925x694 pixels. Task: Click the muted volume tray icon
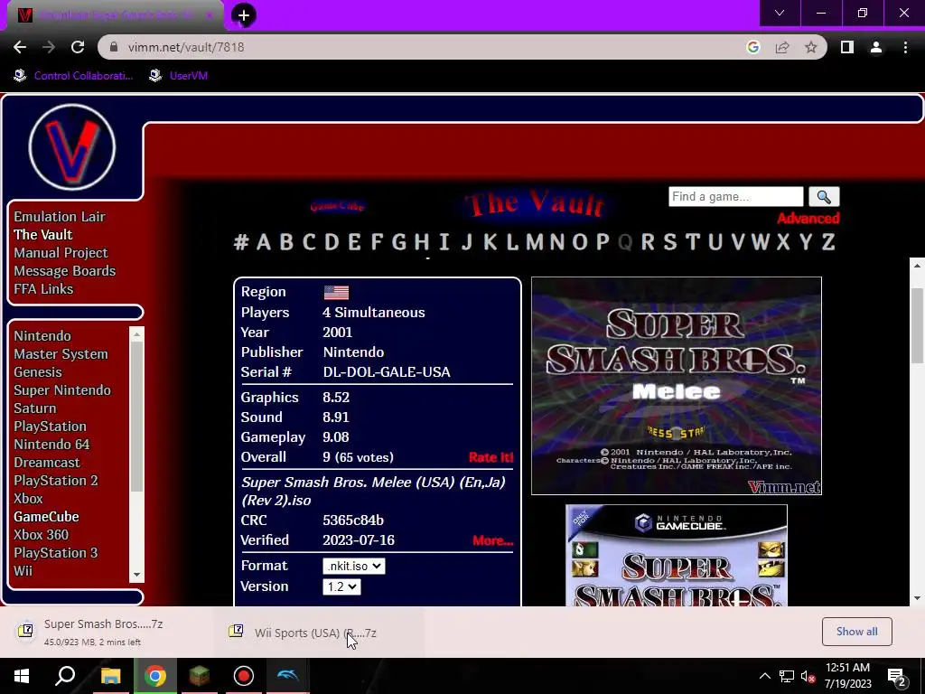808,676
